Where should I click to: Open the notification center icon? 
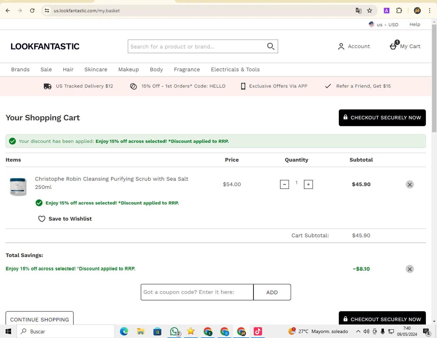[427, 332]
